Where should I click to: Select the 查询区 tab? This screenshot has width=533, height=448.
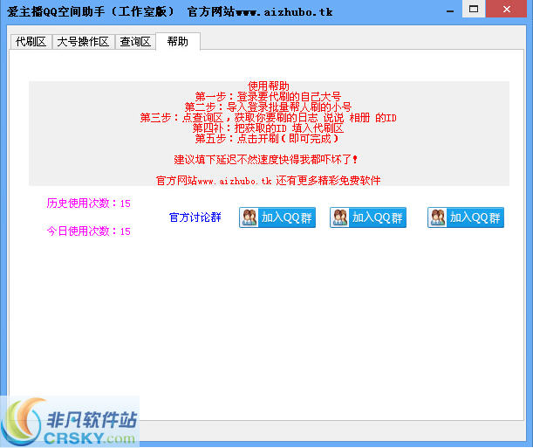click(135, 42)
